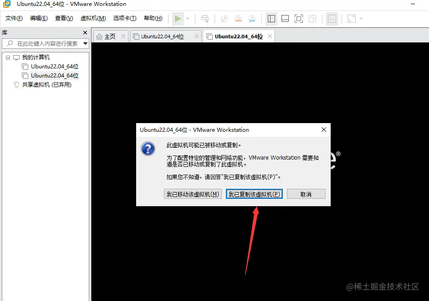Select the highlighted second Ubuntu22.04_64位 entry

pos(55,76)
